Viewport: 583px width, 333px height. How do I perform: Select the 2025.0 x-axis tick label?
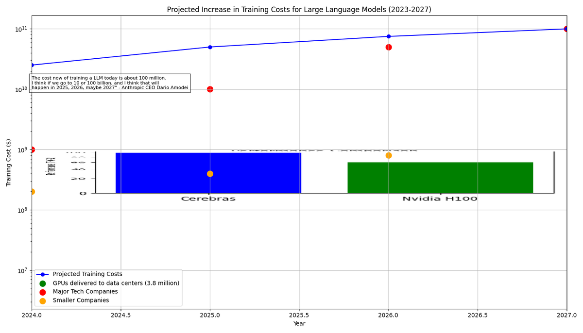coord(210,315)
